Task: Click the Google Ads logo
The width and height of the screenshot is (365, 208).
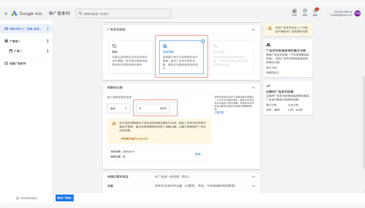Action: [27, 13]
